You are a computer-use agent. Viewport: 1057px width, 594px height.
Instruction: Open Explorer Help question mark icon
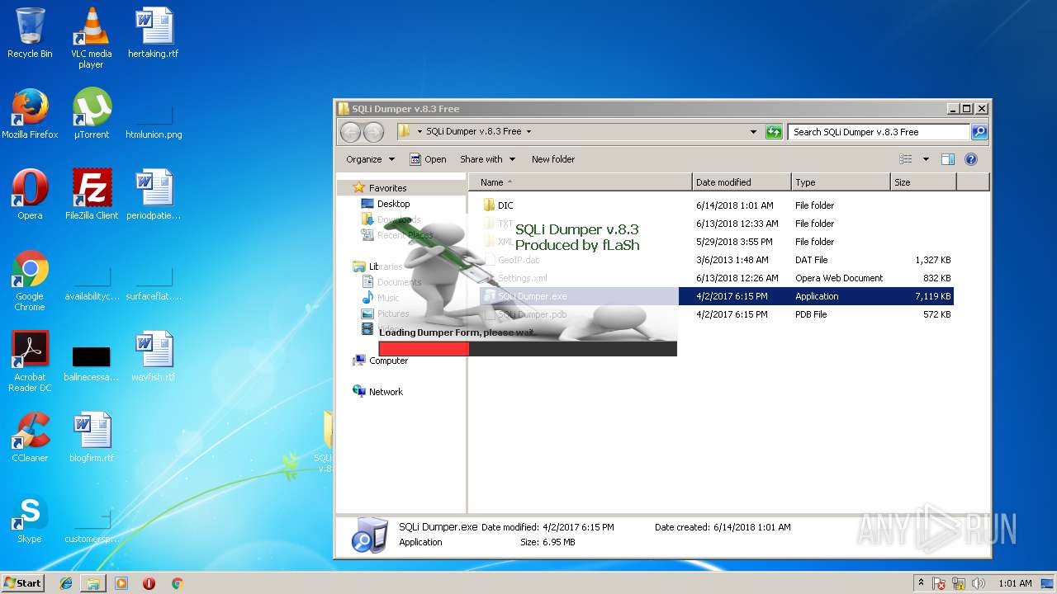click(971, 159)
